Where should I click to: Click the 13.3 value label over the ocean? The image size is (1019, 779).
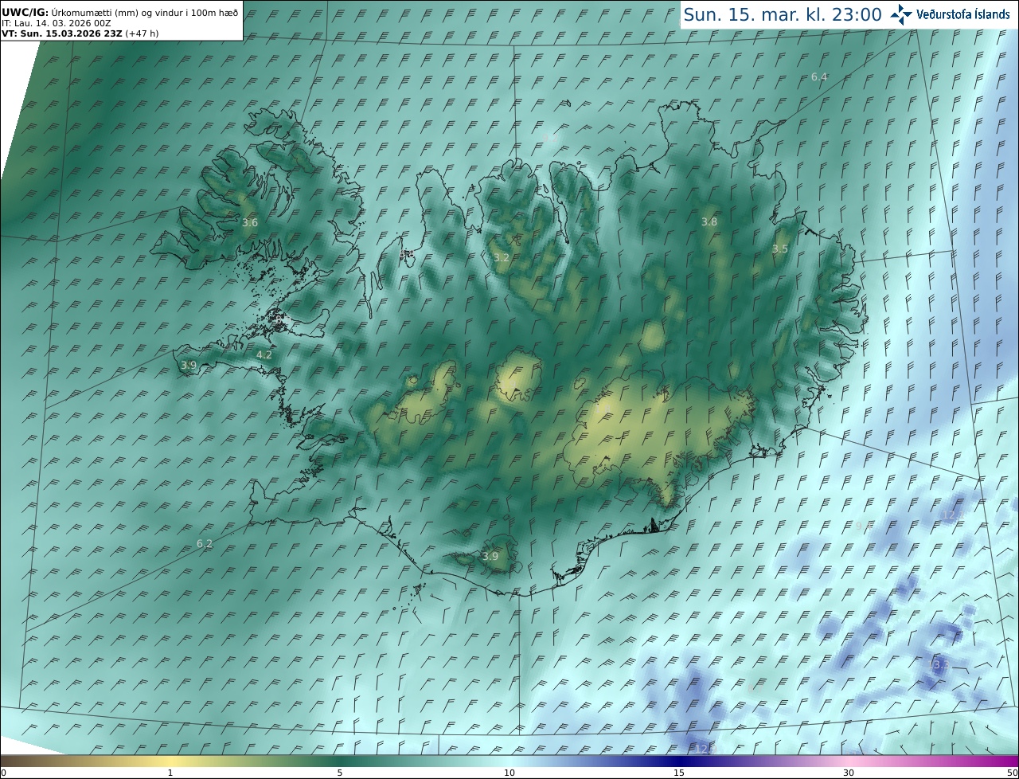[x=939, y=664]
